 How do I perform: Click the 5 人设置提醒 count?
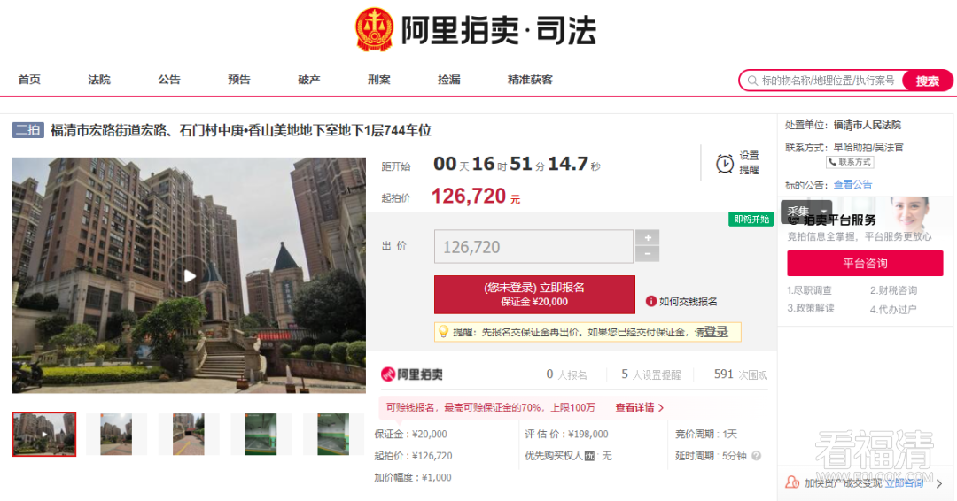(x=650, y=374)
